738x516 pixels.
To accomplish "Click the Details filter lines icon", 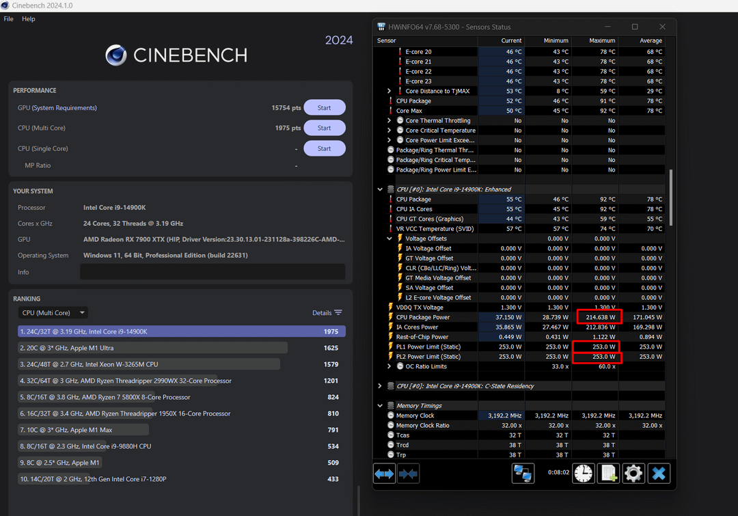I will point(338,312).
